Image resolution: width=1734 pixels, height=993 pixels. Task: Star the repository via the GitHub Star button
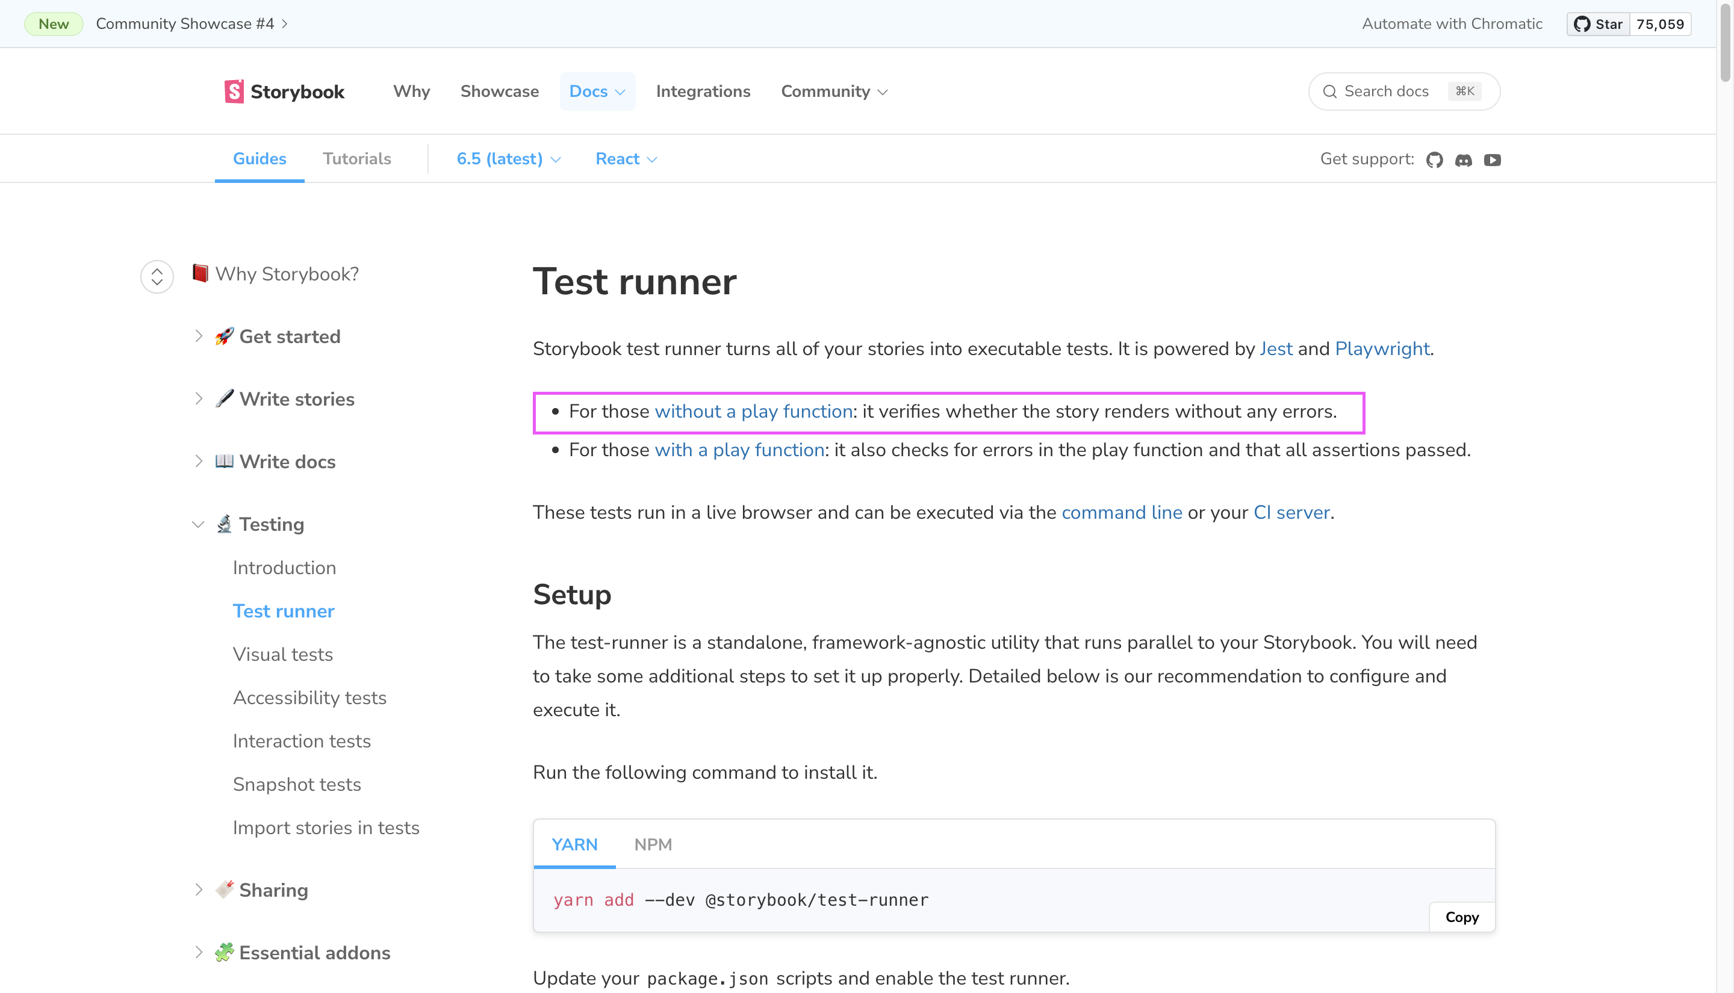pyautogui.click(x=1599, y=23)
